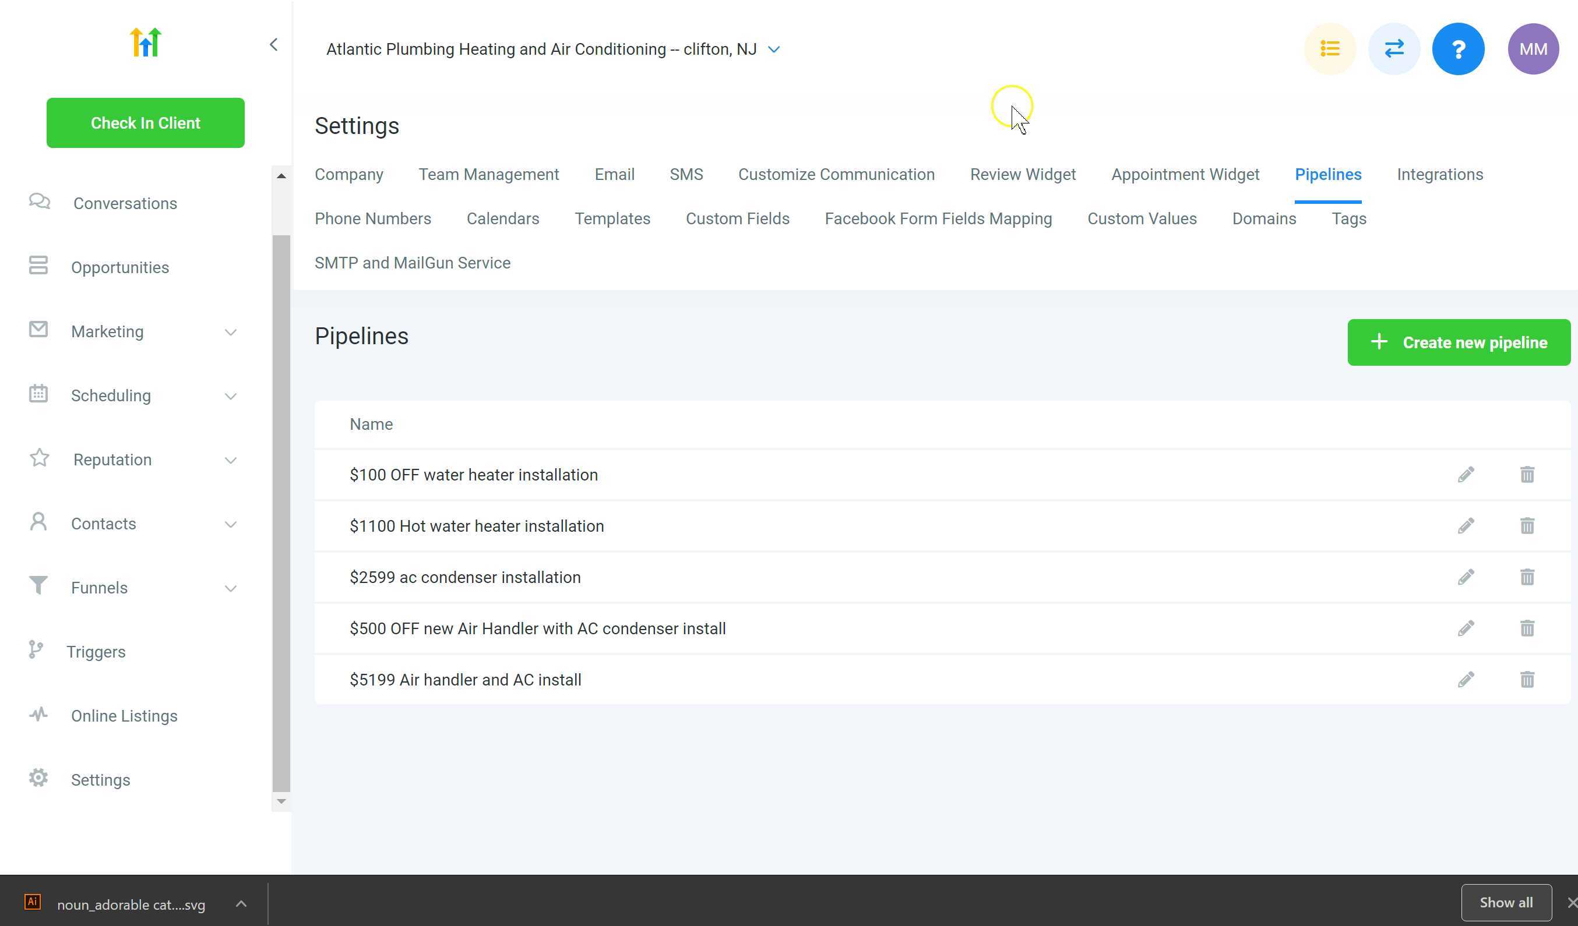This screenshot has width=1578, height=926.
Task: Open the yellow list icon in header
Action: [1329, 49]
